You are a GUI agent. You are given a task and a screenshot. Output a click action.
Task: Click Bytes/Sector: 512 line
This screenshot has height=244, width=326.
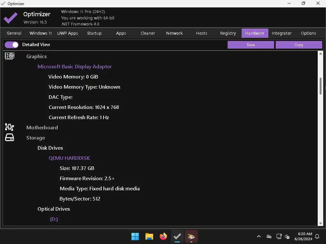tap(80, 199)
